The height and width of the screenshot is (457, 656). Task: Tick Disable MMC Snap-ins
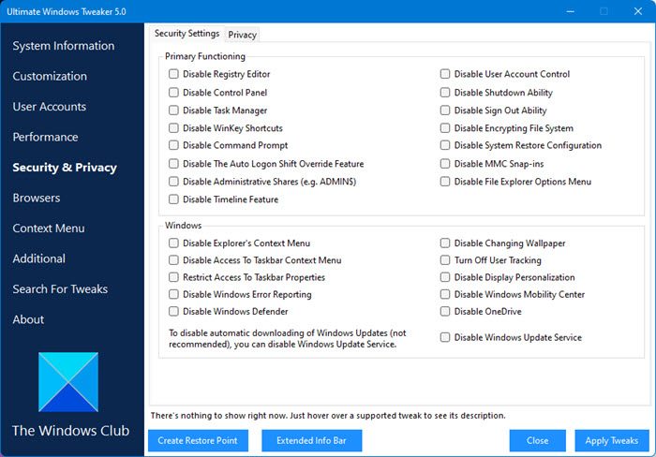[x=445, y=164]
